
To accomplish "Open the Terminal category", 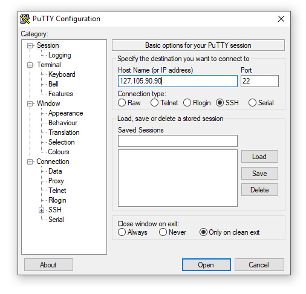I will click(x=49, y=65).
